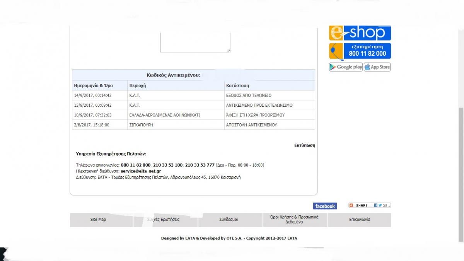464x261 pixels.
Task: Click the date 10/9/2017, 07:32:03
Action: click(92, 115)
